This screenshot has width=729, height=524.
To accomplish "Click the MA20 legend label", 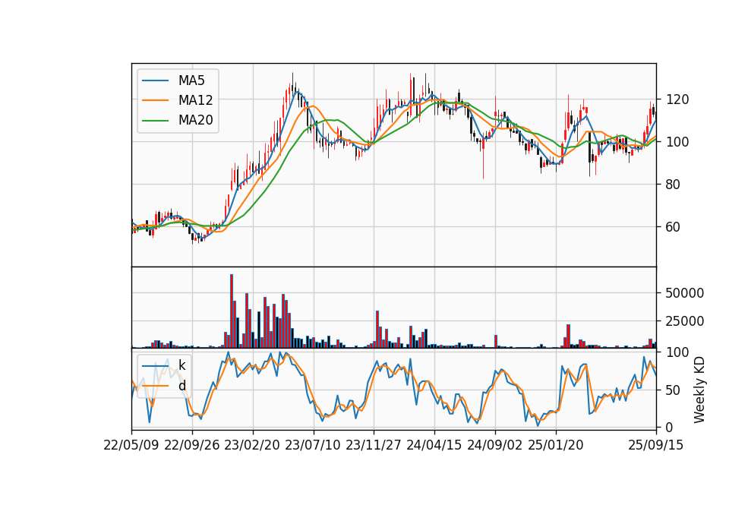I will pyautogui.click(x=195, y=120).
